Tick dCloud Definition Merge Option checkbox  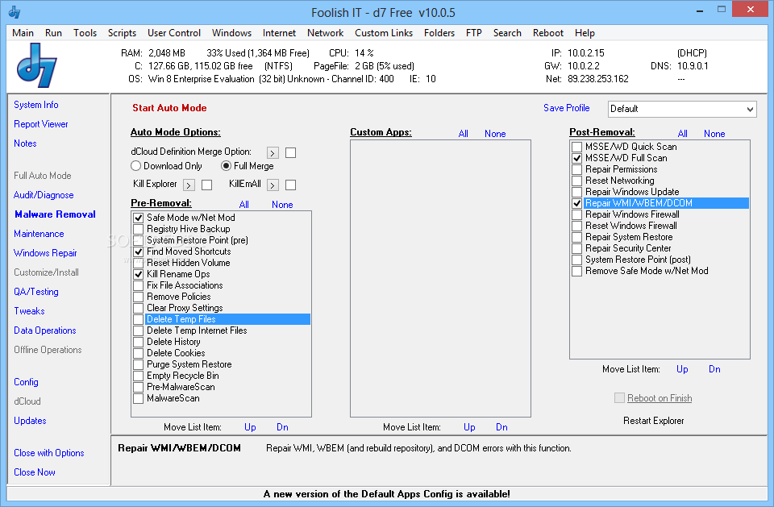tap(291, 153)
